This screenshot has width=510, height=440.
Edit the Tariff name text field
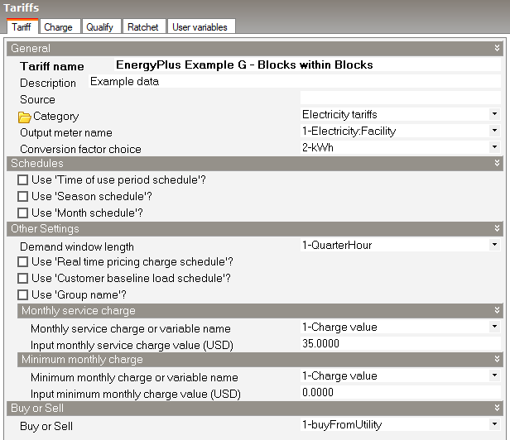tap(306, 65)
